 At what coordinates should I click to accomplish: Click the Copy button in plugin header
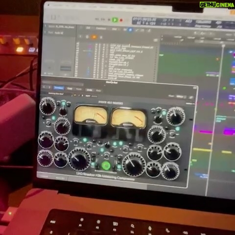(x=70, y=89)
